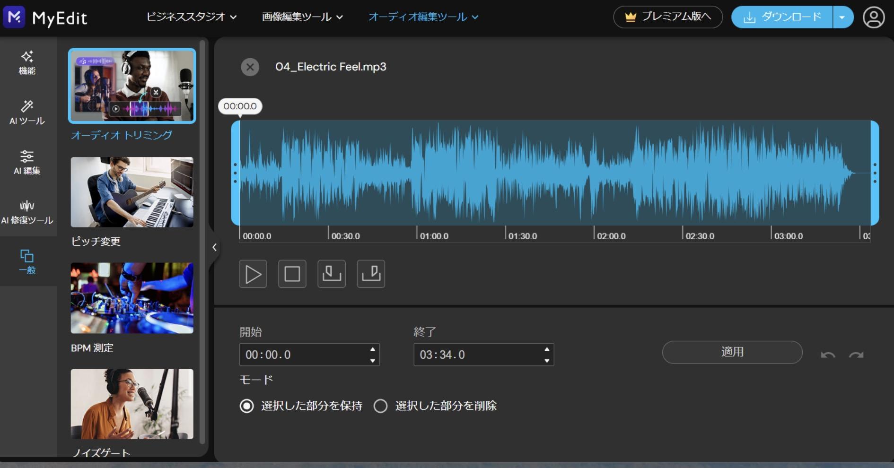This screenshot has height=468, width=894.
Task: Open the user account profile icon
Action: coord(873,17)
